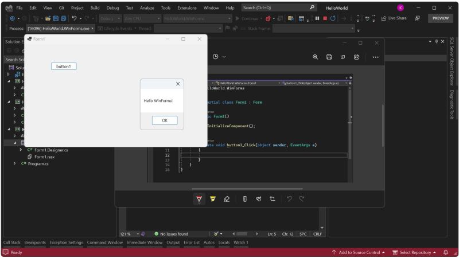The height and width of the screenshot is (258, 459).
Task: Open the Edit menu
Action: (x=33, y=8)
